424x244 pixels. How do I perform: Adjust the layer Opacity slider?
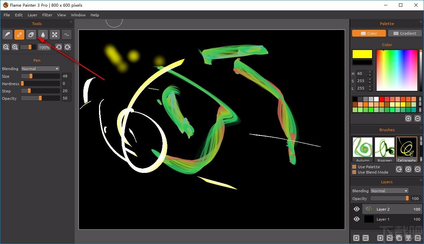pos(390,198)
